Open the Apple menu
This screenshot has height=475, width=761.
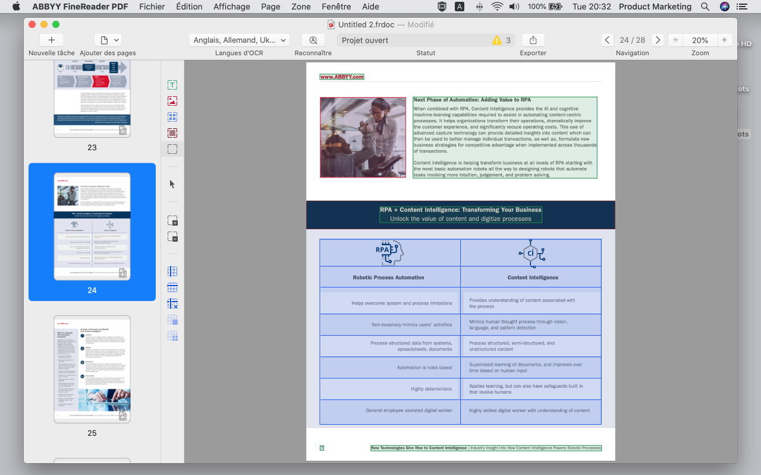point(16,7)
